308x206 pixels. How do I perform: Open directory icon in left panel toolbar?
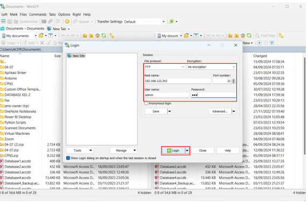41,36
